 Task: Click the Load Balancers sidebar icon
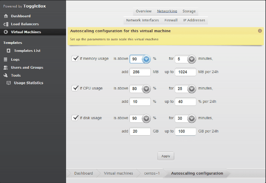point(6,24)
